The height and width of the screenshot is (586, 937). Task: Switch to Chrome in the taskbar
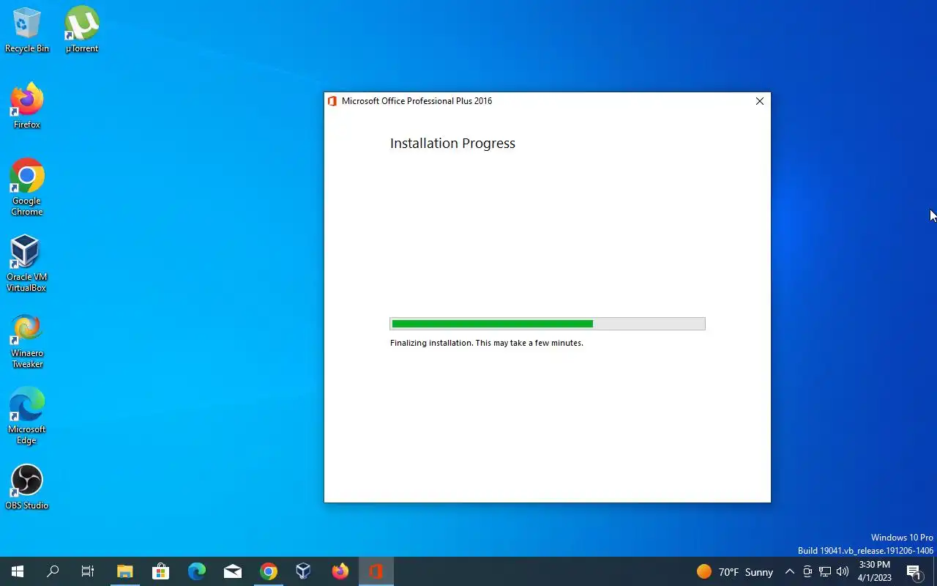click(x=269, y=571)
